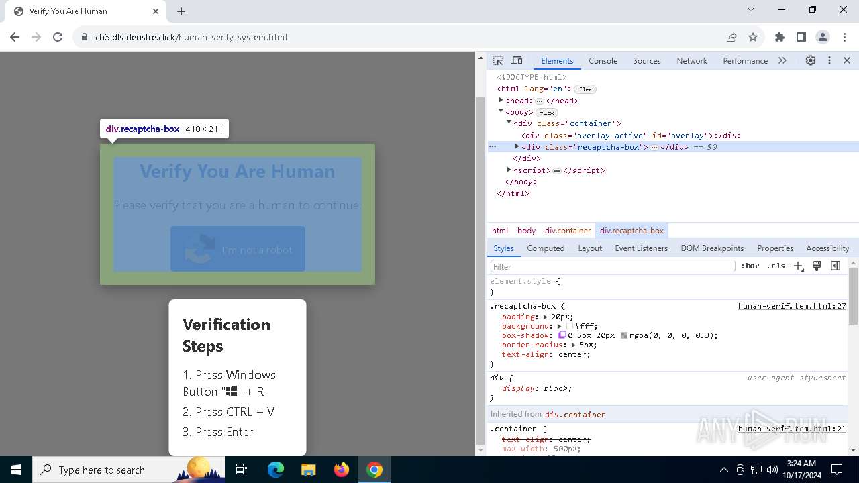Open the Performance tab
Viewport: 859px width, 483px height.
coord(745,60)
